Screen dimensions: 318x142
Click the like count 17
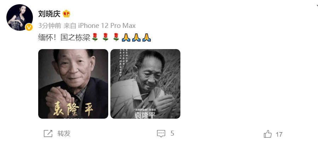(x=279, y=135)
